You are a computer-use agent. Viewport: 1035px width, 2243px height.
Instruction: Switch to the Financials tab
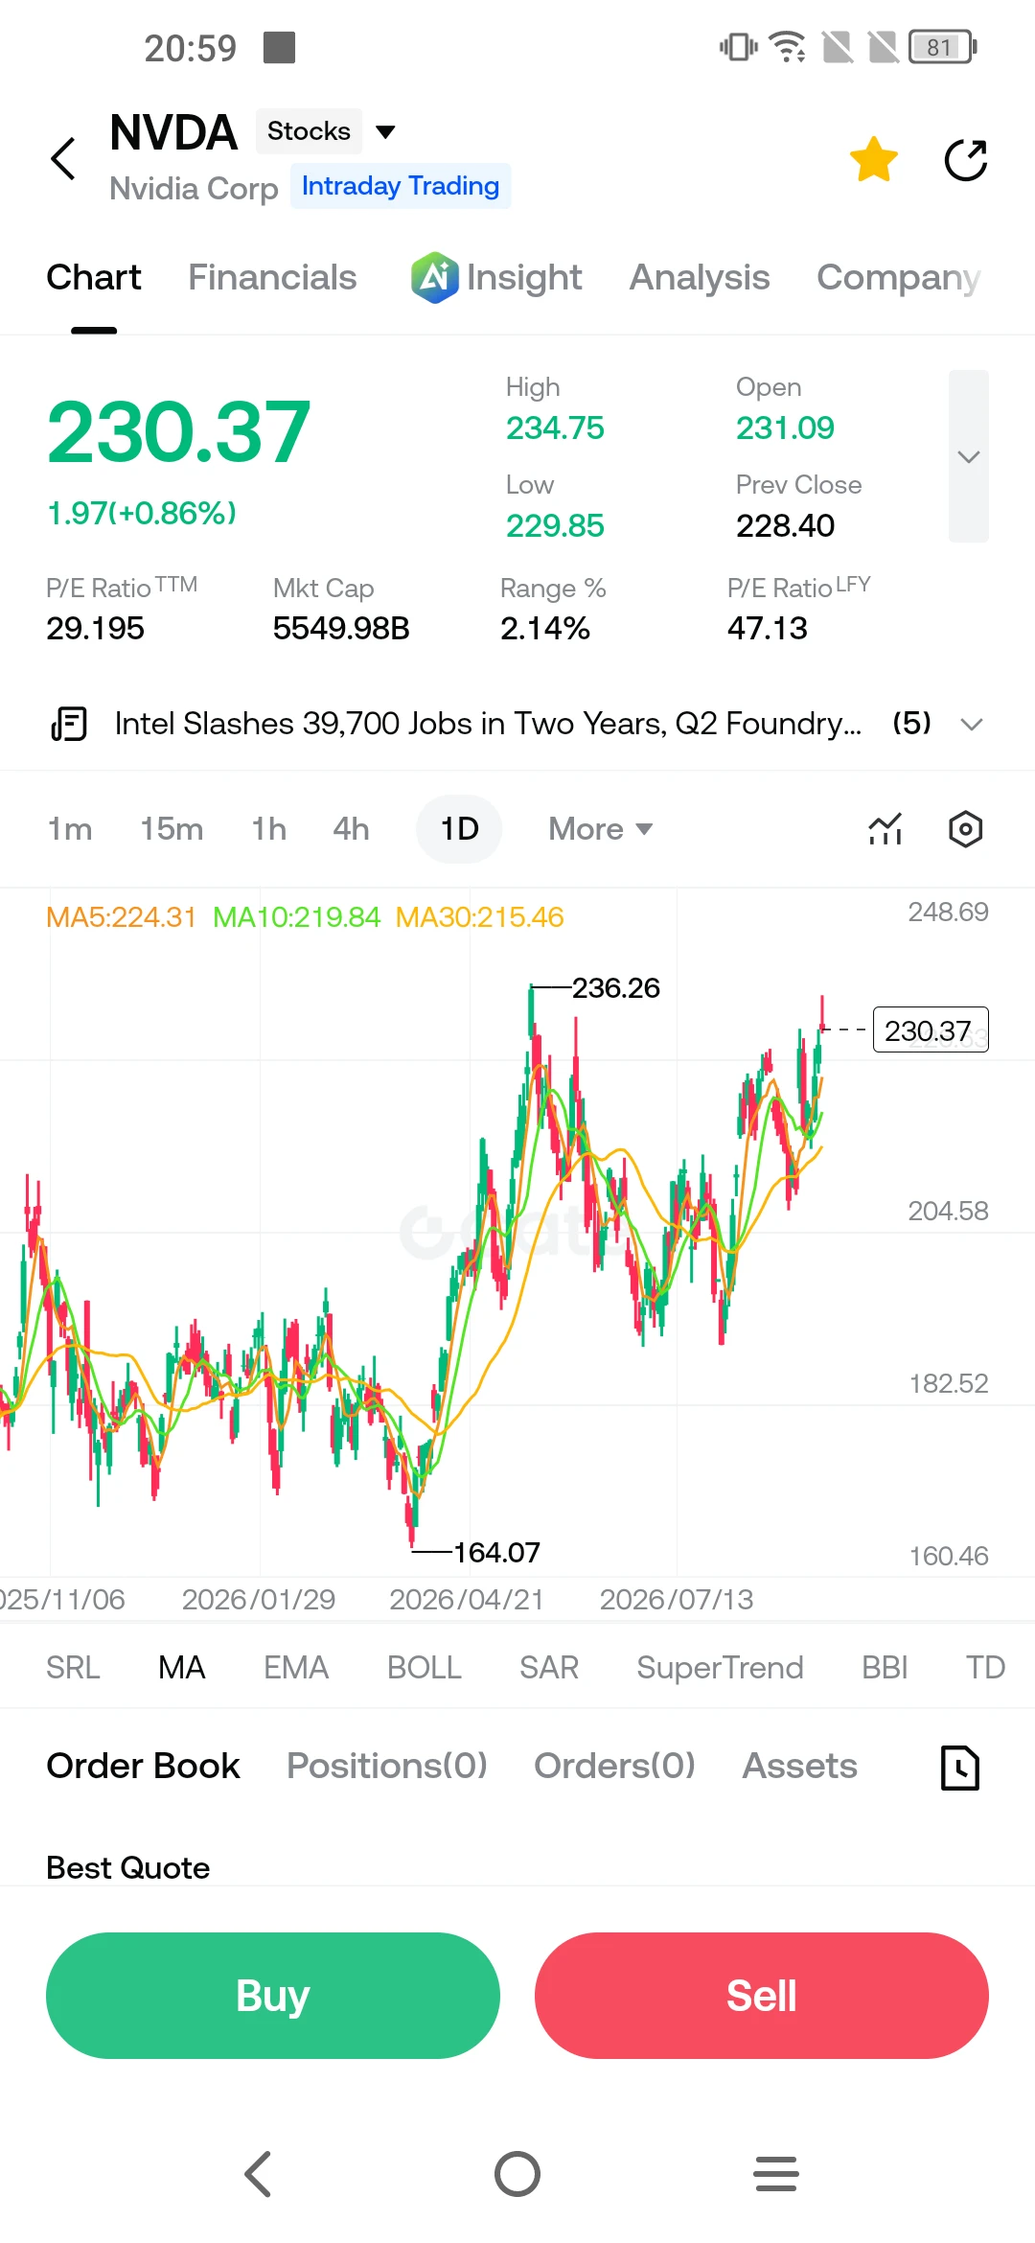point(272,278)
